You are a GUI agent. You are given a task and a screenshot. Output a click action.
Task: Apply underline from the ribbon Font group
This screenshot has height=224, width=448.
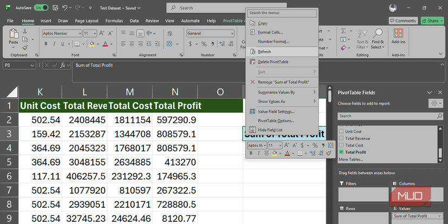tap(62, 44)
